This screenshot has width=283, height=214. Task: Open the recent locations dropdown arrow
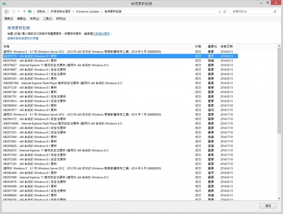tap(19, 11)
